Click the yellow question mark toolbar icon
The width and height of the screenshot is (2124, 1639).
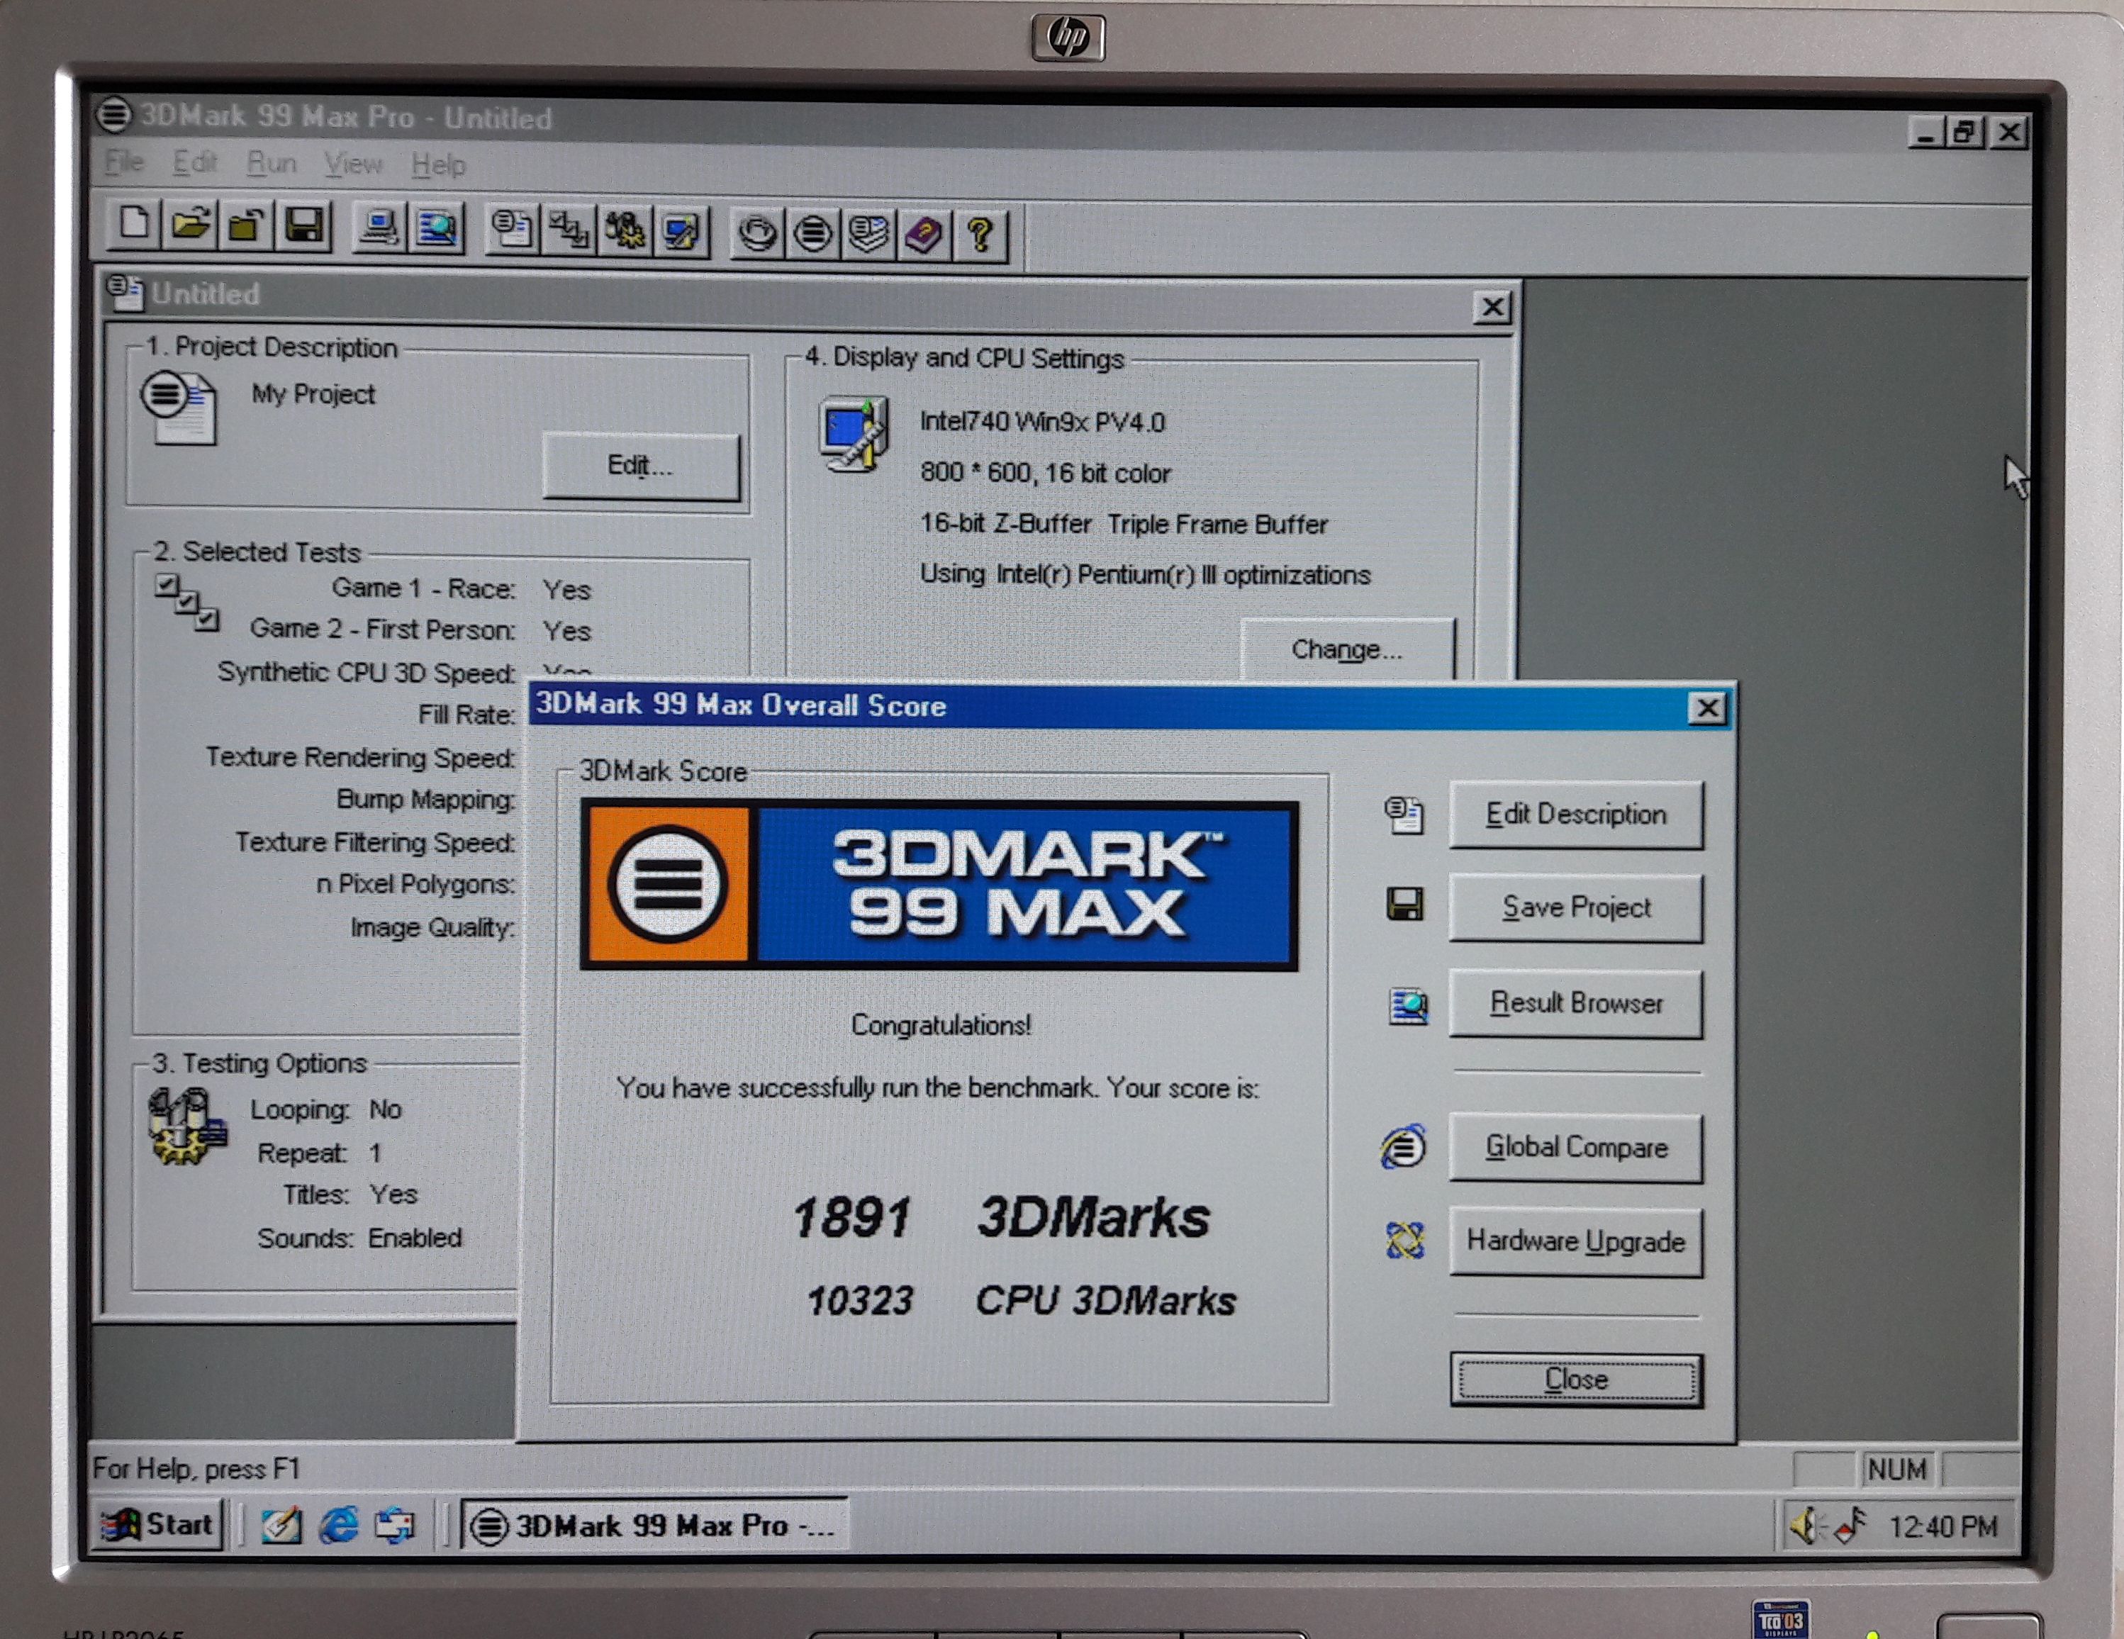[x=980, y=235]
